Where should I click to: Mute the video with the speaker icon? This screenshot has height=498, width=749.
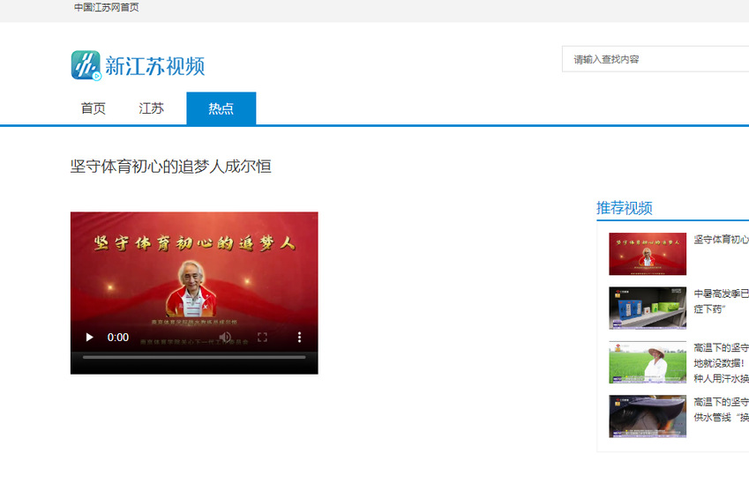(225, 338)
